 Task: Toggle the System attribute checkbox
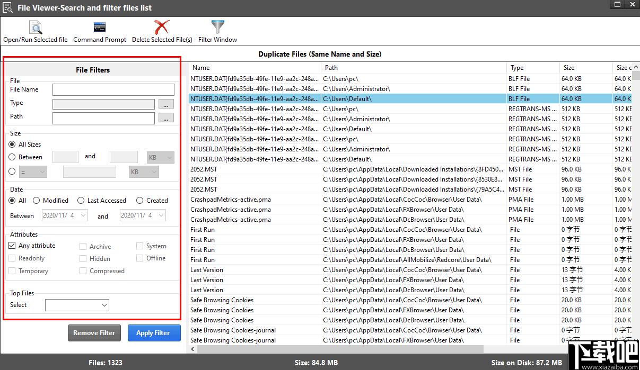[x=139, y=246]
